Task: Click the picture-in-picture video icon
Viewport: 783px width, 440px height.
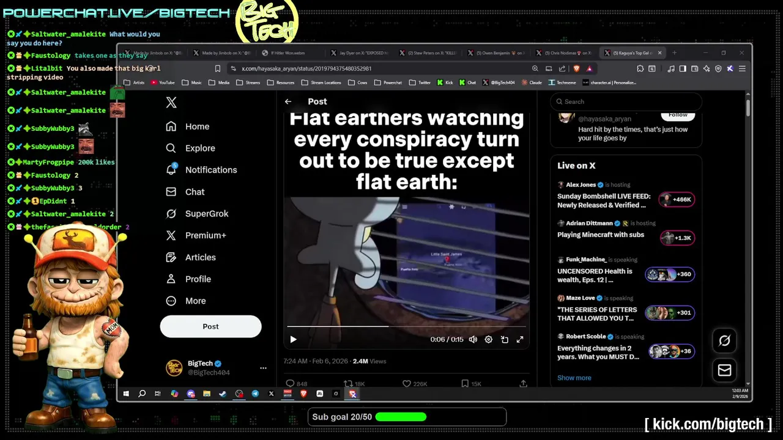Action: (x=505, y=339)
